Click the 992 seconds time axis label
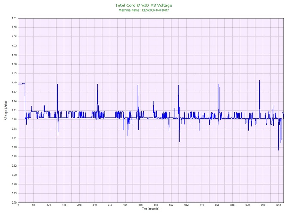Viewport: 288px width, 216px height. click(263, 205)
